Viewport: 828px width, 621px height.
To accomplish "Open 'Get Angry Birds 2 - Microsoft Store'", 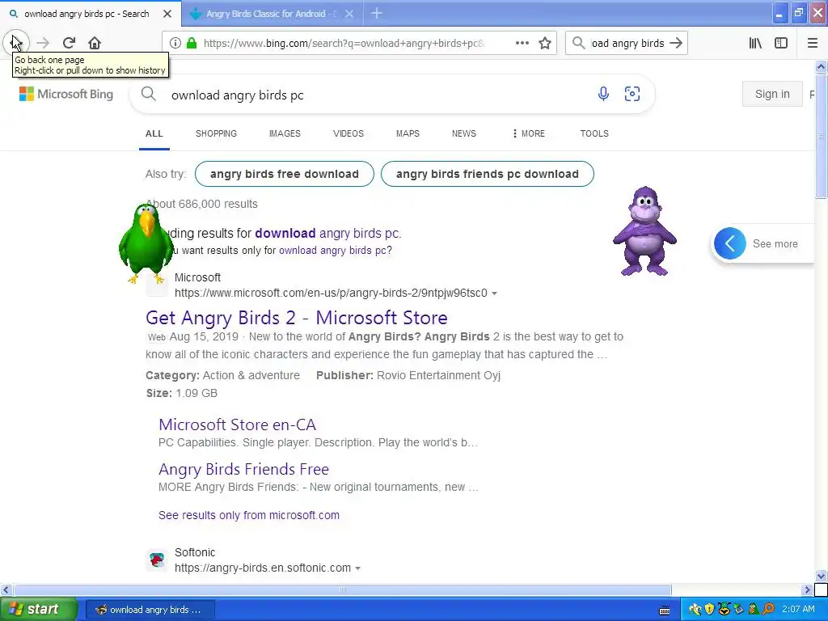I will [x=296, y=318].
